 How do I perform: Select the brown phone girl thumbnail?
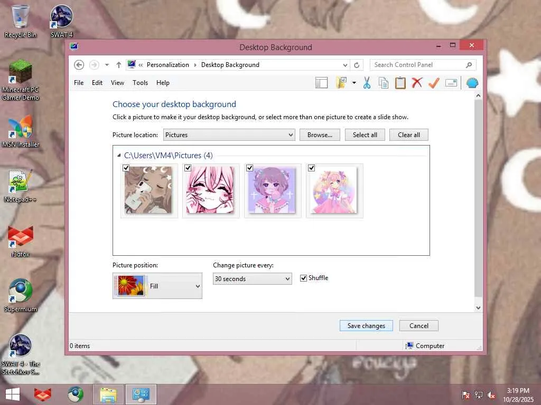[148, 190]
